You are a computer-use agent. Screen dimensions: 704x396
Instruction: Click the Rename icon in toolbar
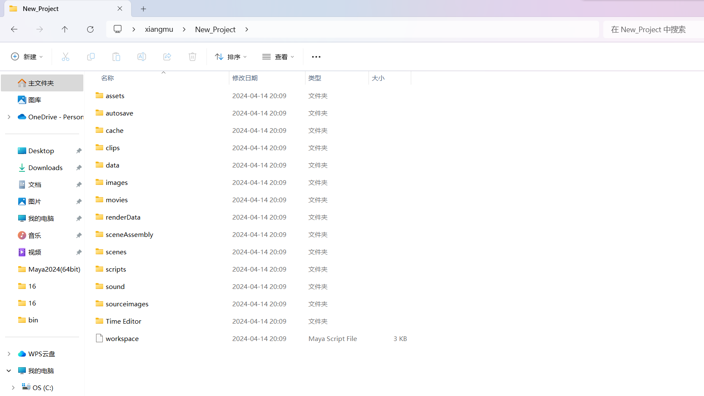[x=142, y=57]
